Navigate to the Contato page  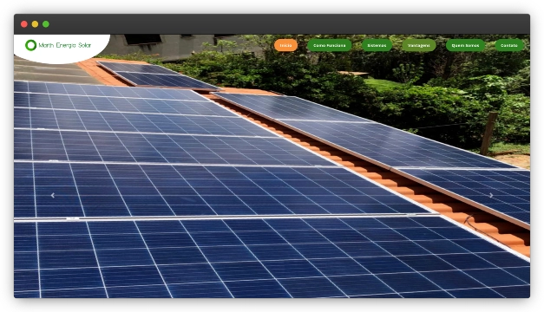[509, 45]
